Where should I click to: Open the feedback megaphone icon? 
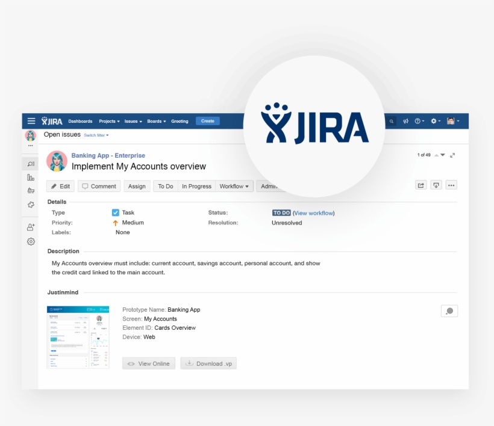point(406,121)
